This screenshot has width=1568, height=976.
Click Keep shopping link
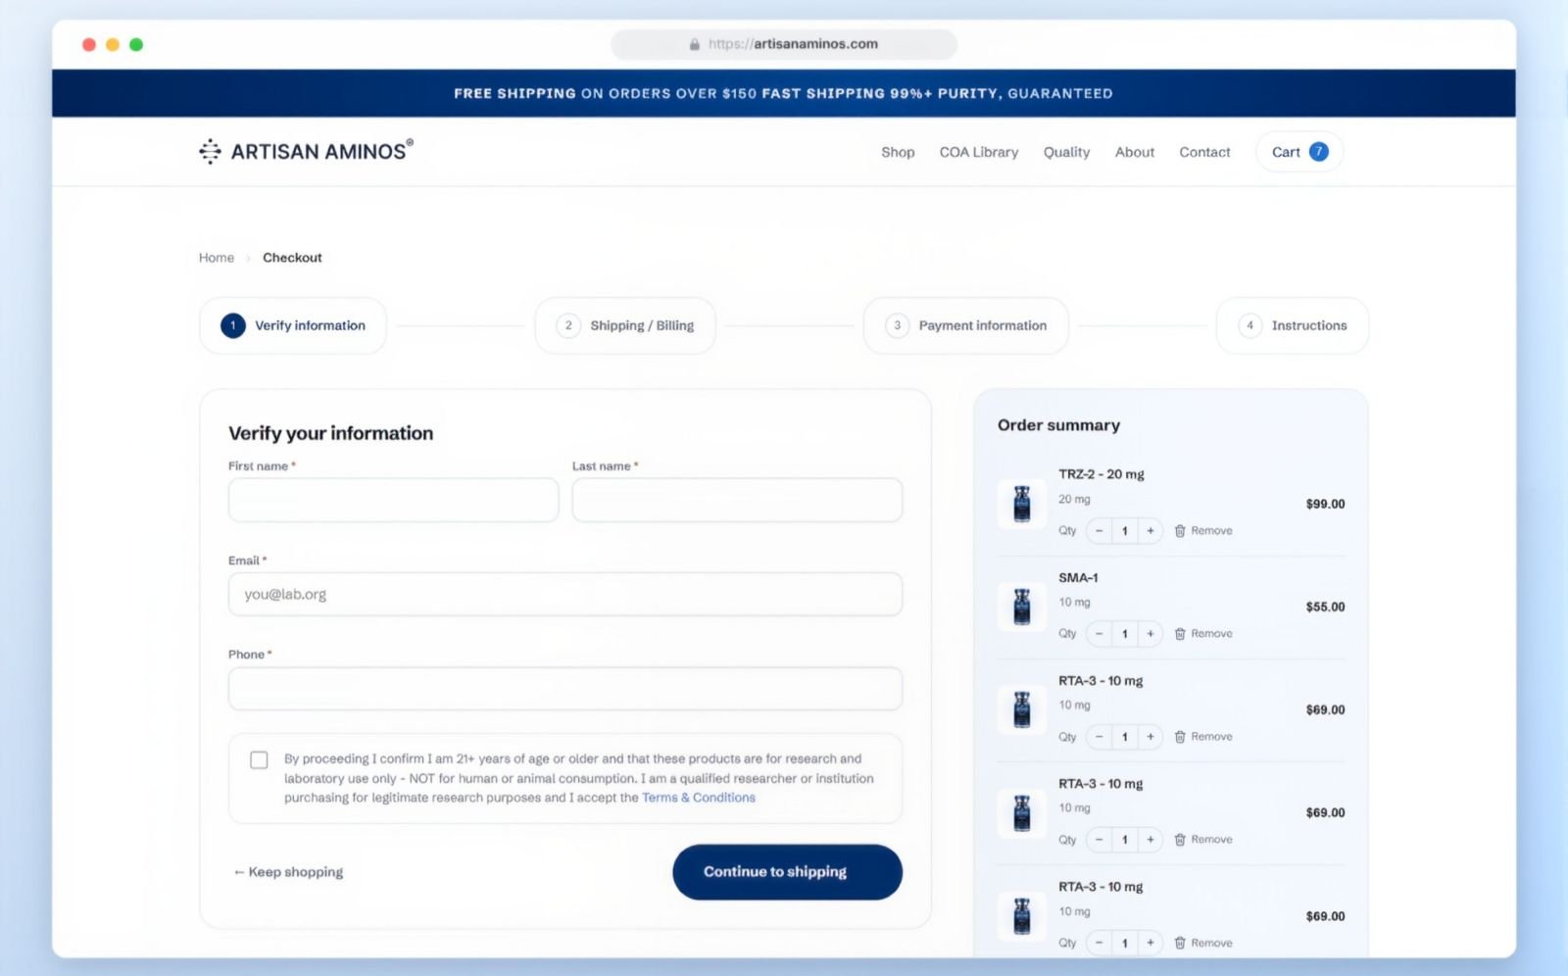tap(288, 872)
